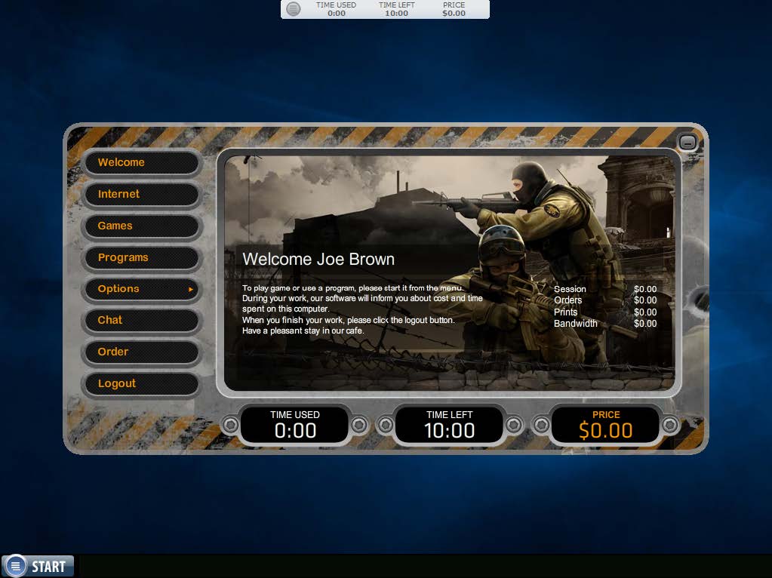Click PRICE value in top status bar
This screenshot has width=772, height=578.
point(454,14)
